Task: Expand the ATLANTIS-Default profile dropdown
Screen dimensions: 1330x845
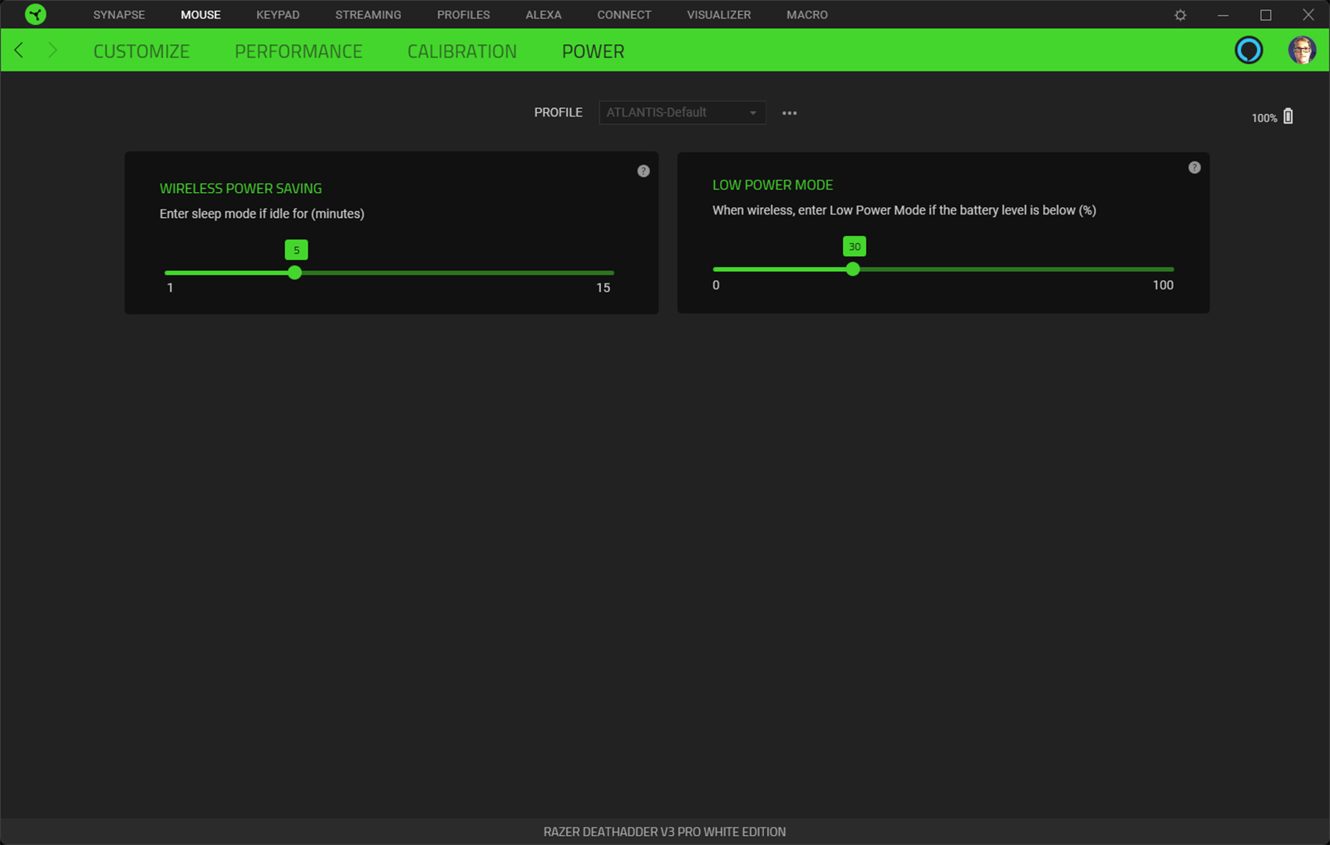Action: [682, 112]
